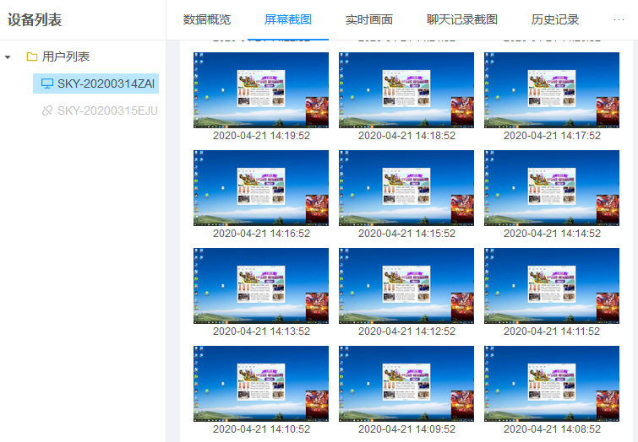This screenshot has height=442, width=638.
Task: Open the more tabs ellipsis menu
Action: [x=619, y=19]
